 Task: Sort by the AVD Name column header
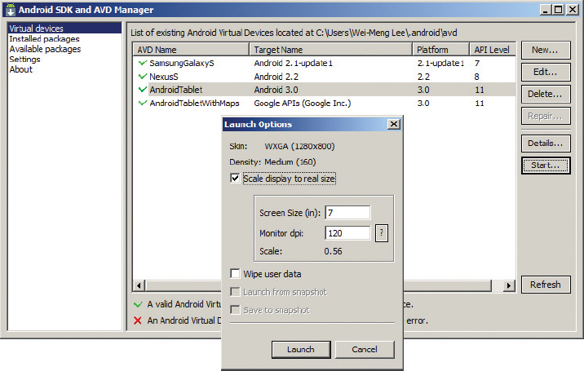click(x=191, y=50)
